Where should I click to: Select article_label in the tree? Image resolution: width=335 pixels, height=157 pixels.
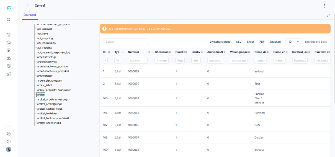tap(44, 85)
